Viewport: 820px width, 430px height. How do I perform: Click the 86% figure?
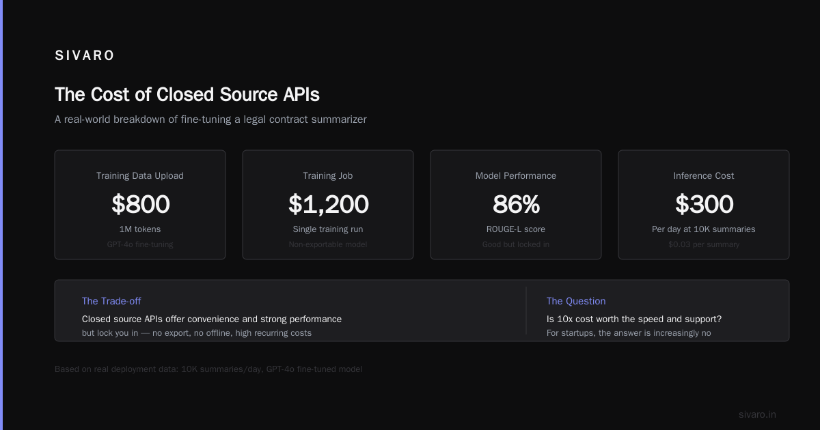click(516, 204)
